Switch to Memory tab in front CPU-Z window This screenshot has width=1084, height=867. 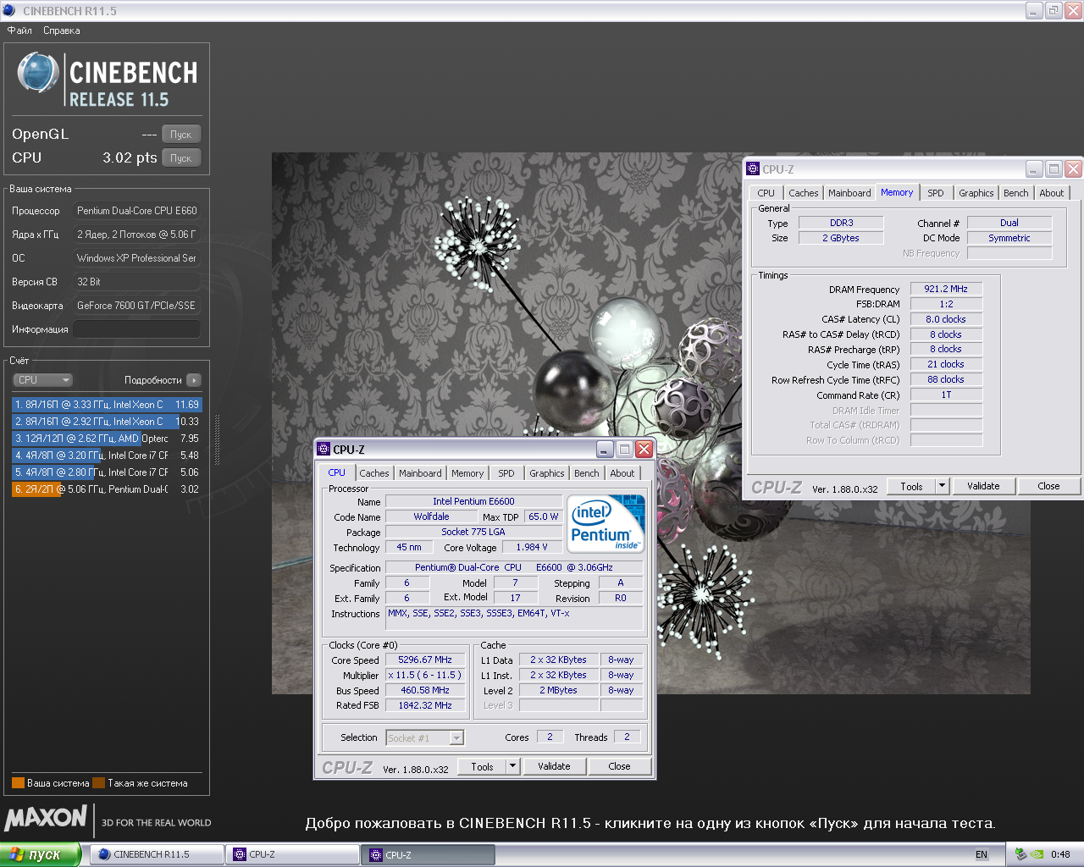click(467, 473)
